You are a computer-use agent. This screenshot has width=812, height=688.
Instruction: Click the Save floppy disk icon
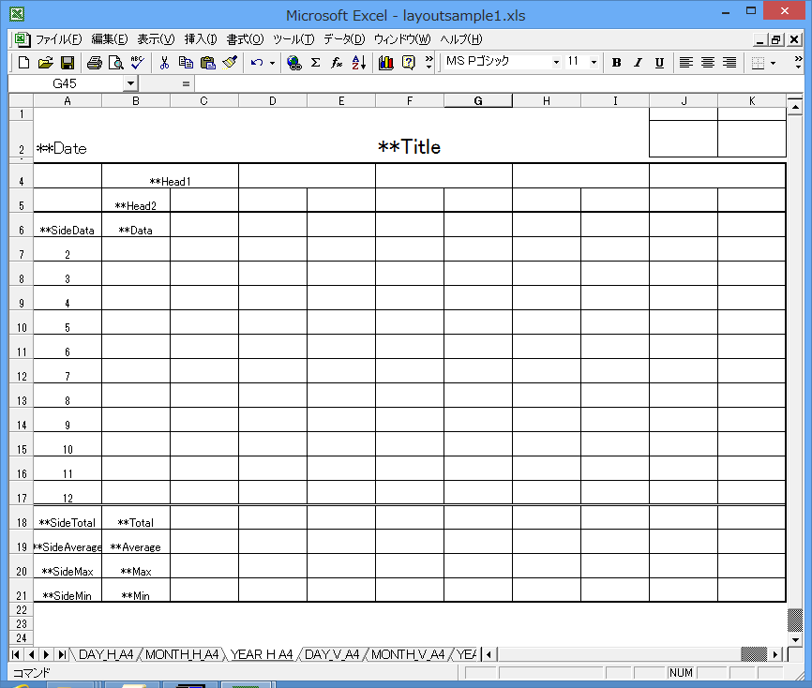68,63
